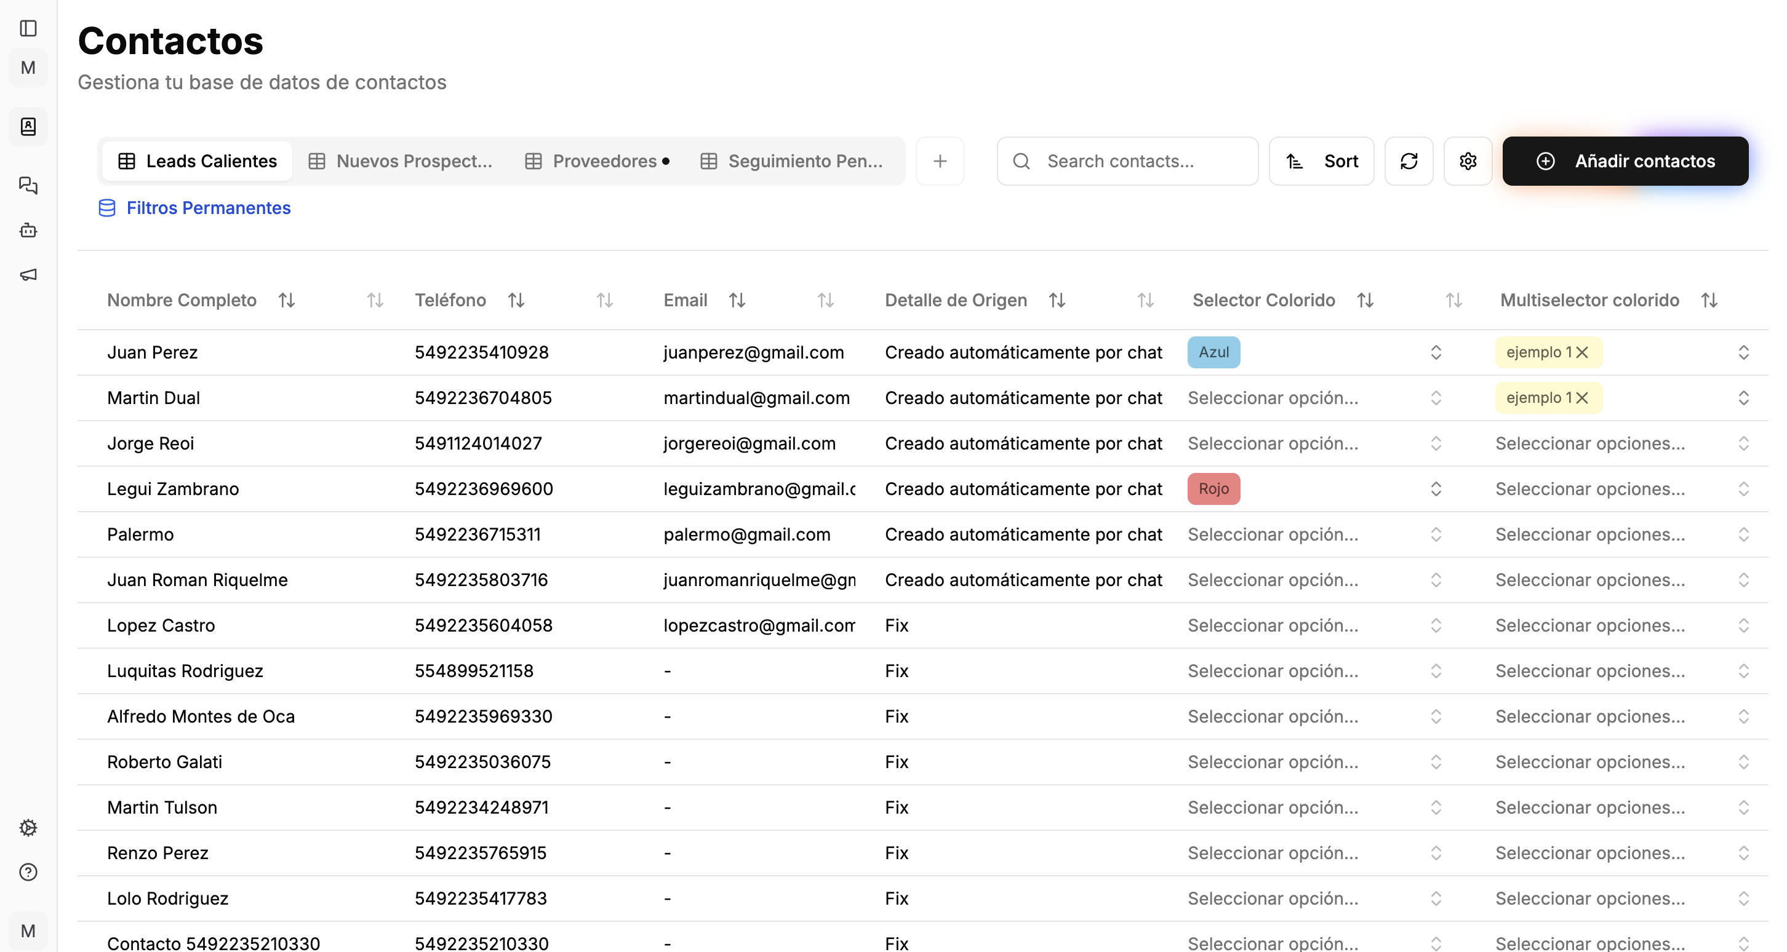1787x952 pixels.
Task: Open the contacts section in sidebar
Action: click(28, 126)
